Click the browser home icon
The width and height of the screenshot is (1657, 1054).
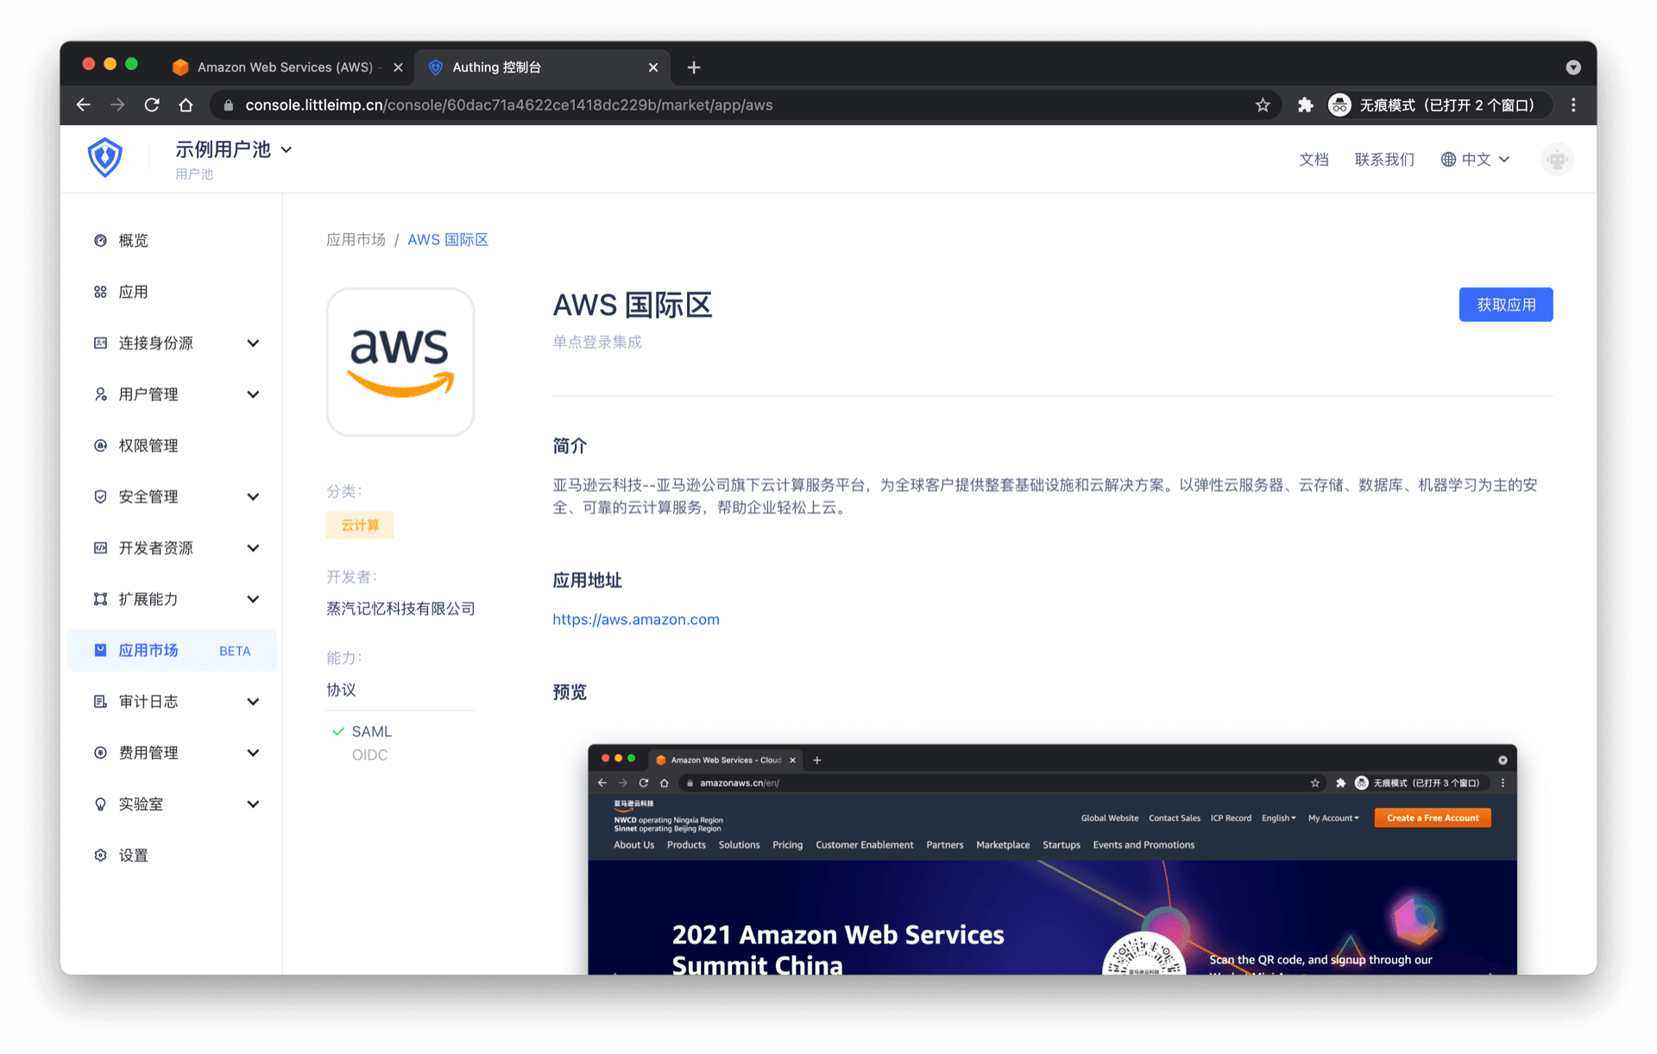click(x=186, y=105)
